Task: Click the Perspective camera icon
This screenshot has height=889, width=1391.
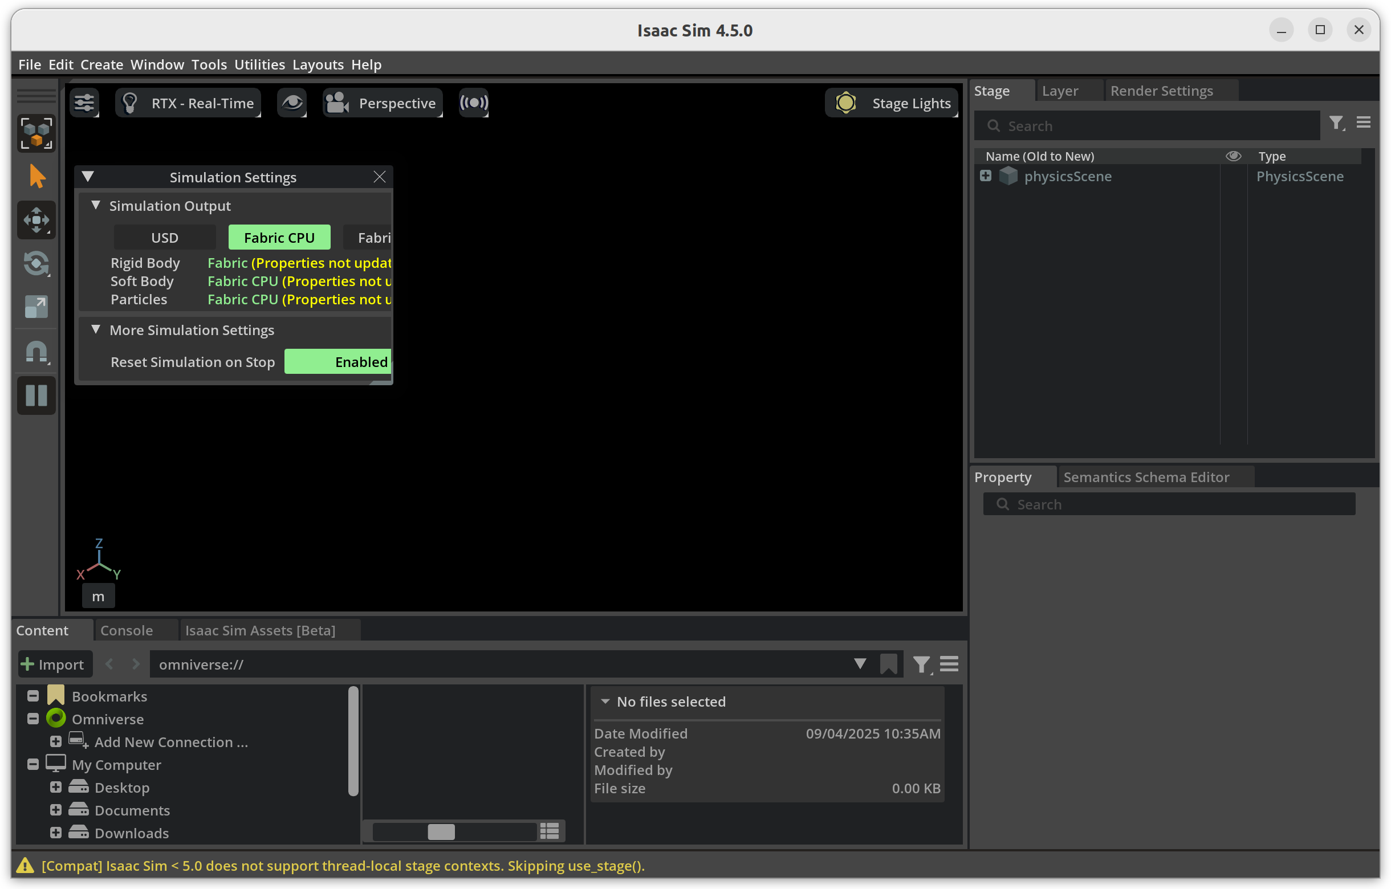Action: 337,103
